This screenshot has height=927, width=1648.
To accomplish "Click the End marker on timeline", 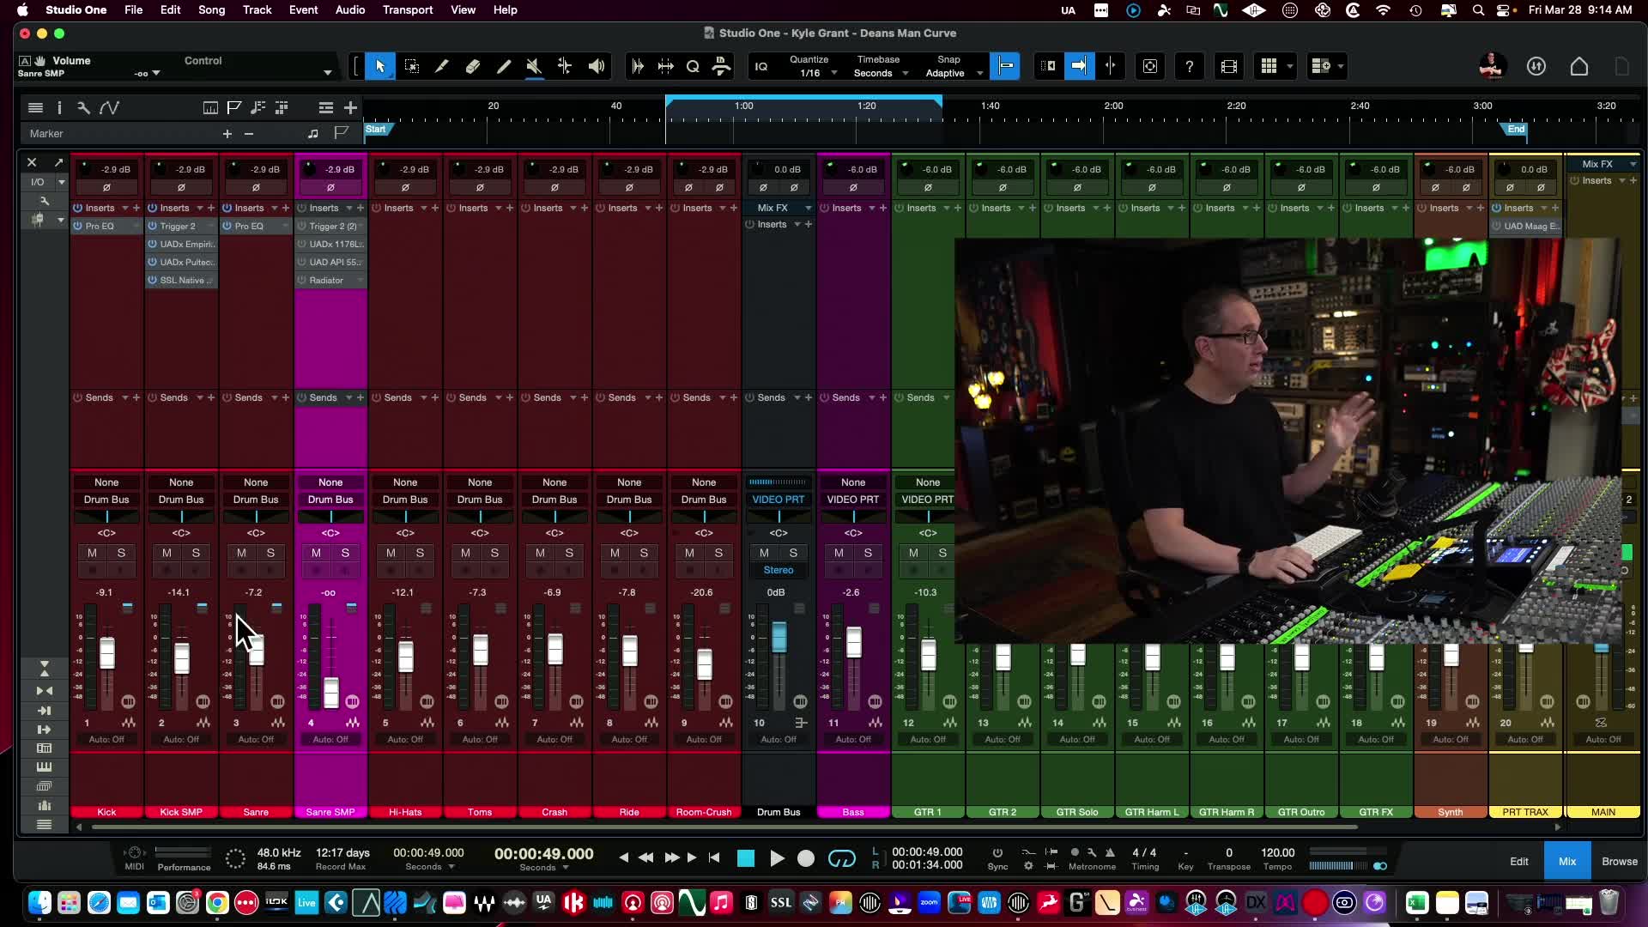I will pyautogui.click(x=1516, y=130).
